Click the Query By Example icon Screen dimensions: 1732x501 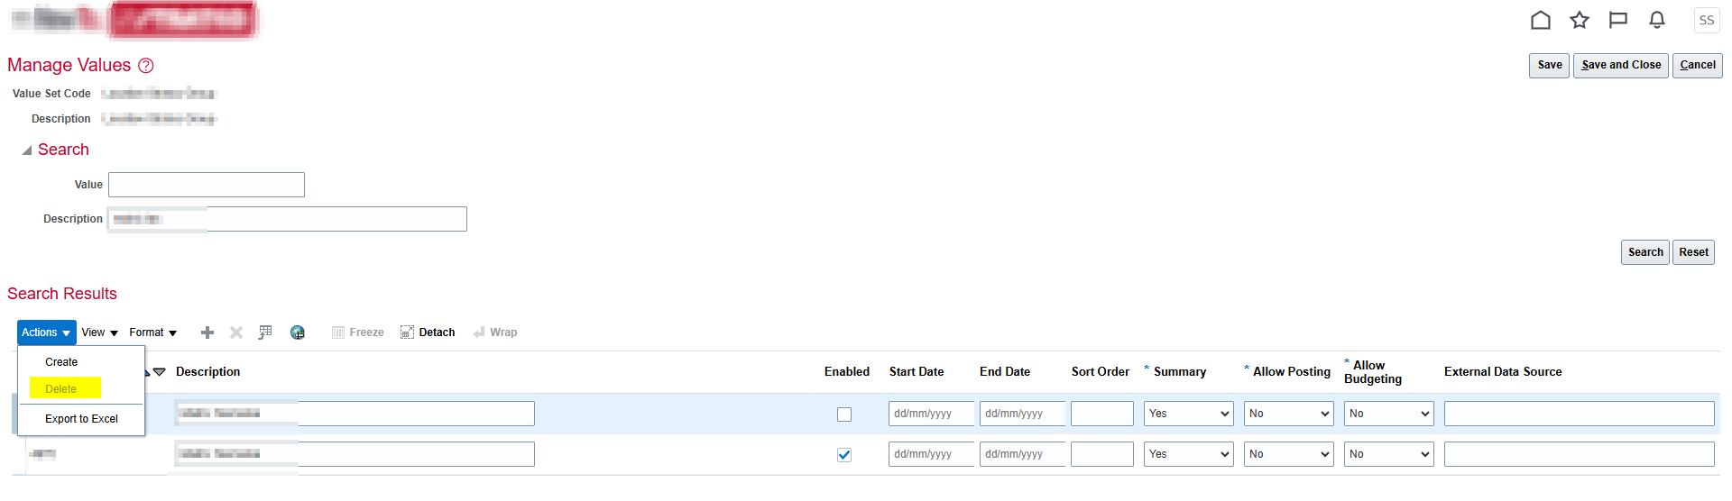point(265,332)
